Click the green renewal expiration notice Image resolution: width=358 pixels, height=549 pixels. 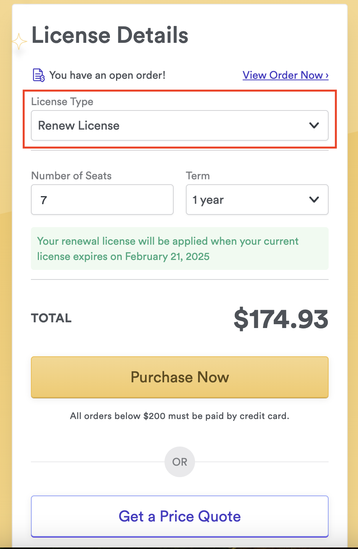[x=180, y=249]
